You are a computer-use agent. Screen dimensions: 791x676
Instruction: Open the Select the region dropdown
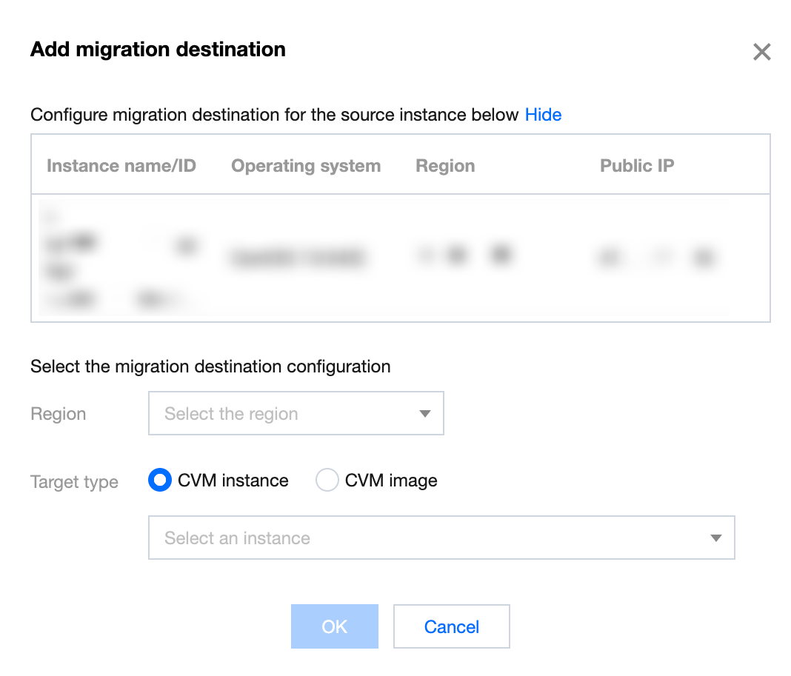tap(296, 413)
